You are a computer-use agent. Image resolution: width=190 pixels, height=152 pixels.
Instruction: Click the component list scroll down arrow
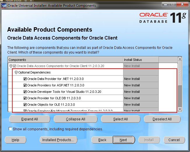point(180,109)
